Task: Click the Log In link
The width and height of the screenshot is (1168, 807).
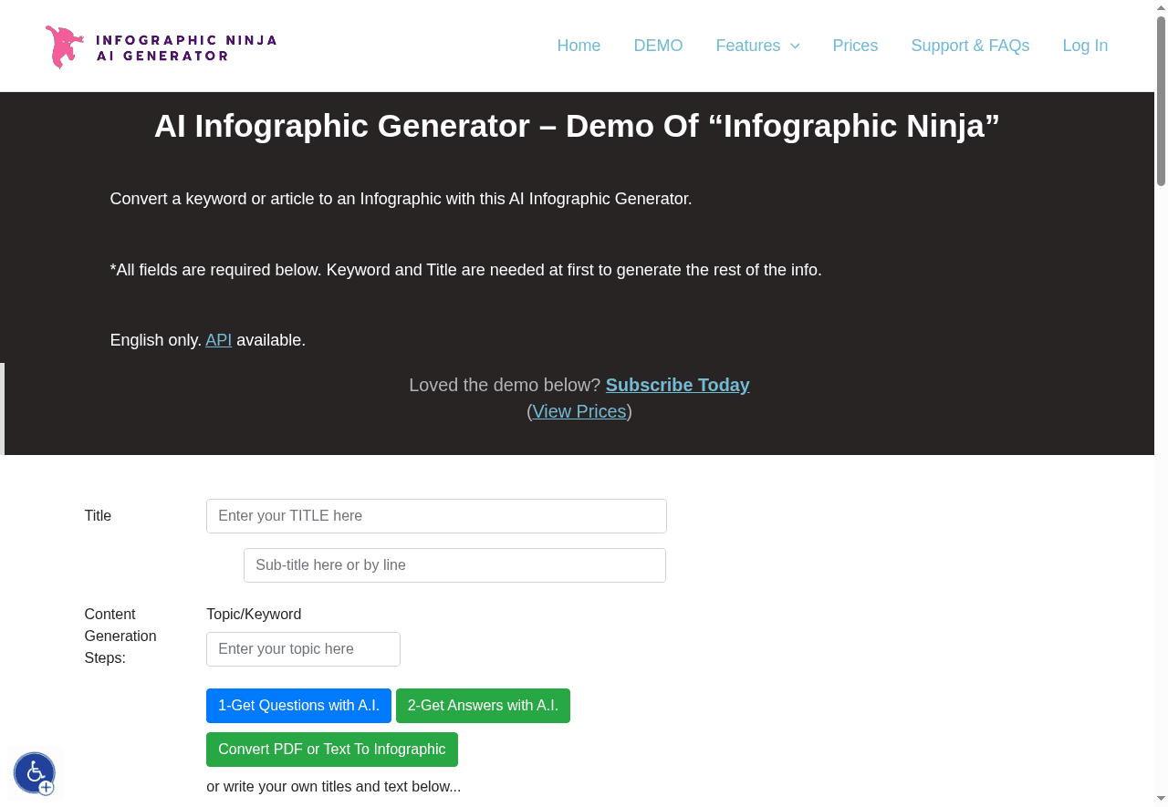Action: pos(1085,46)
